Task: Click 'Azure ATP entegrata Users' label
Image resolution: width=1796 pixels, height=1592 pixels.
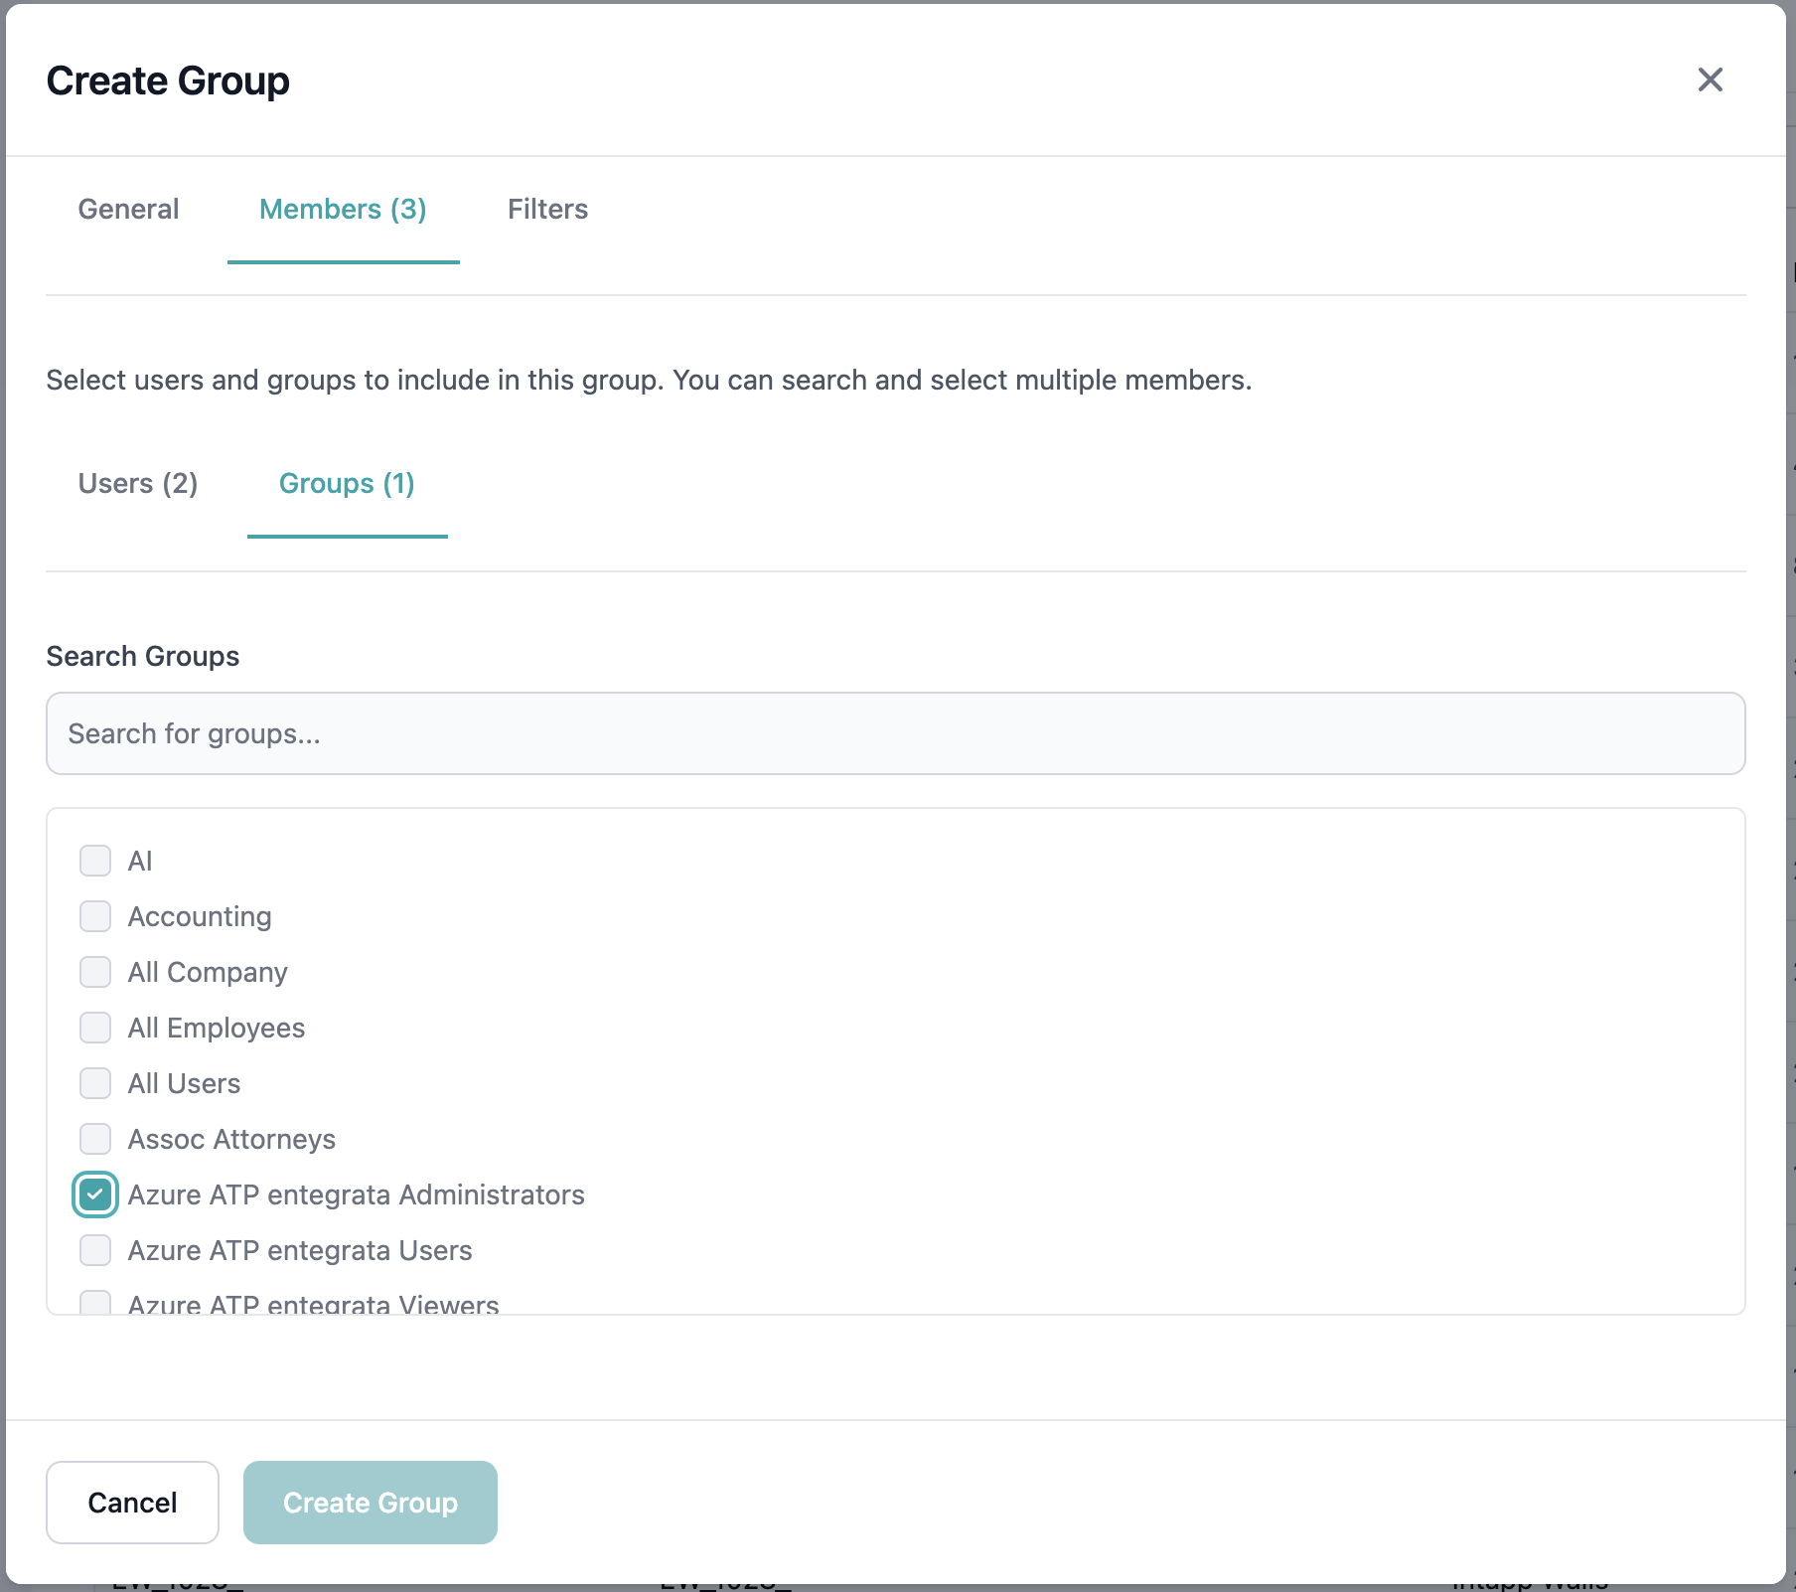Action: [300, 1250]
